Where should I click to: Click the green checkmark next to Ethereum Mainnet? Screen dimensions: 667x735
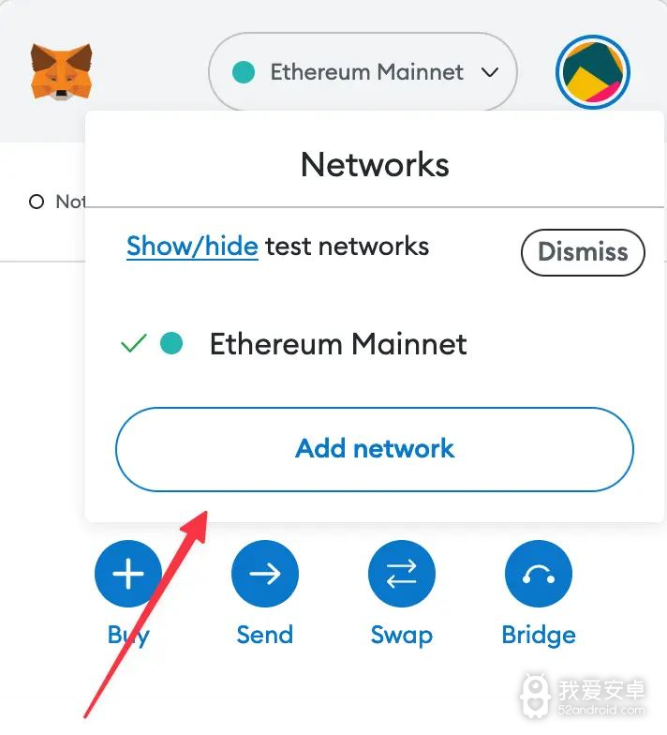[133, 343]
